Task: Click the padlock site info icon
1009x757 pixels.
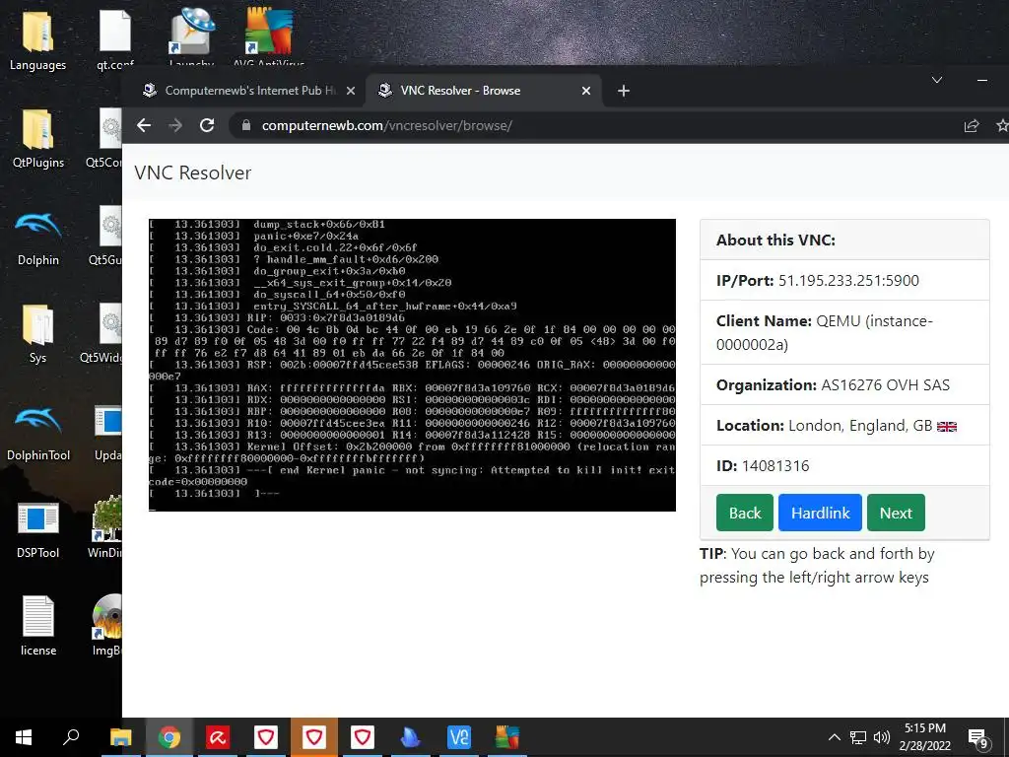Action: (245, 125)
